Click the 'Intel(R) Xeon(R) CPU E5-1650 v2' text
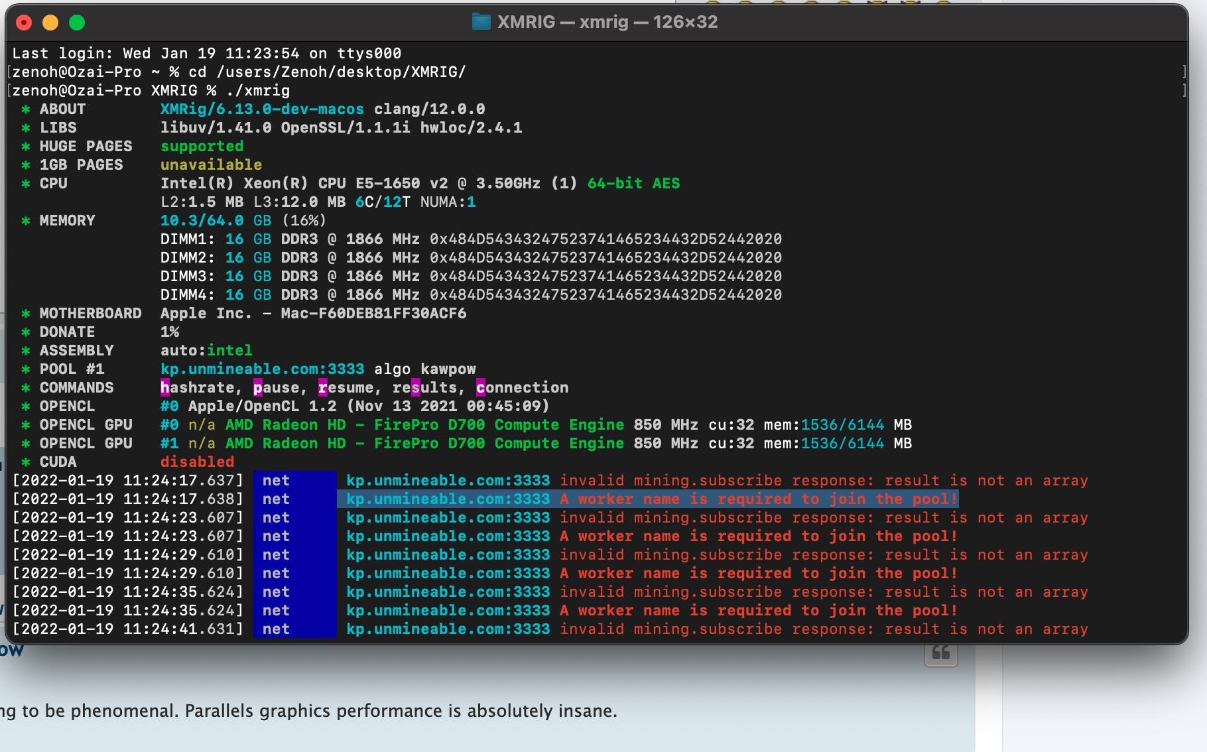 [304, 183]
